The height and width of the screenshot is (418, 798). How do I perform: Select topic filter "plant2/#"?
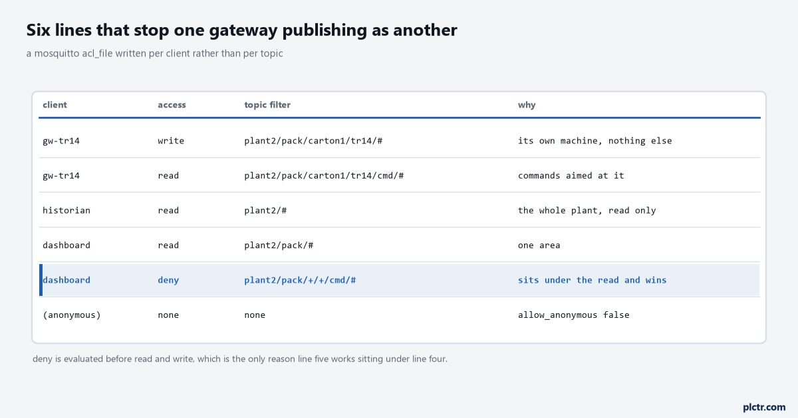pyautogui.click(x=265, y=210)
